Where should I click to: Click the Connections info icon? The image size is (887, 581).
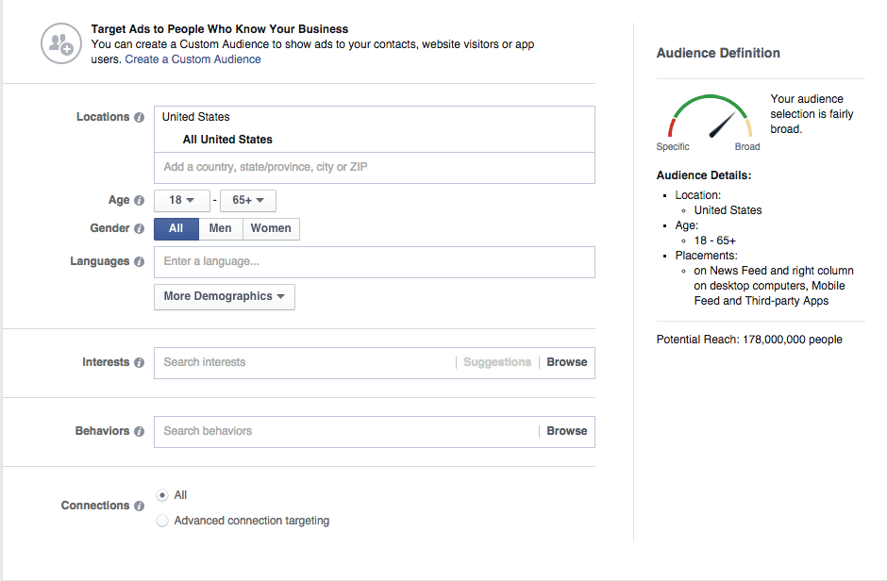coord(139,506)
